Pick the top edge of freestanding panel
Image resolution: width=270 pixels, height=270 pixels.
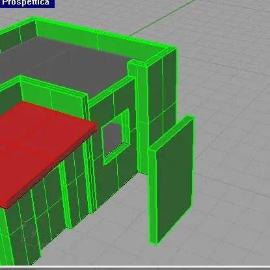(171, 133)
